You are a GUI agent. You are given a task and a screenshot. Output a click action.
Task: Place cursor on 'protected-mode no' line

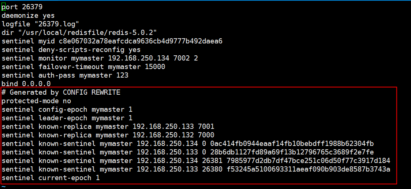tap(36, 101)
